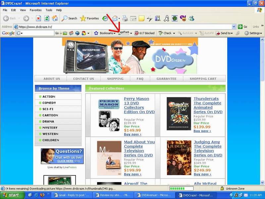Open the ABOUT US page tab
Image resolution: width=265 pixels, height=199 pixels.
tap(52, 79)
